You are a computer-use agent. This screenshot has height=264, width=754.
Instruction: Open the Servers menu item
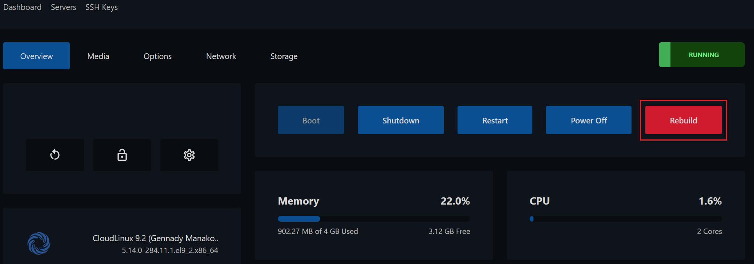tap(63, 7)
